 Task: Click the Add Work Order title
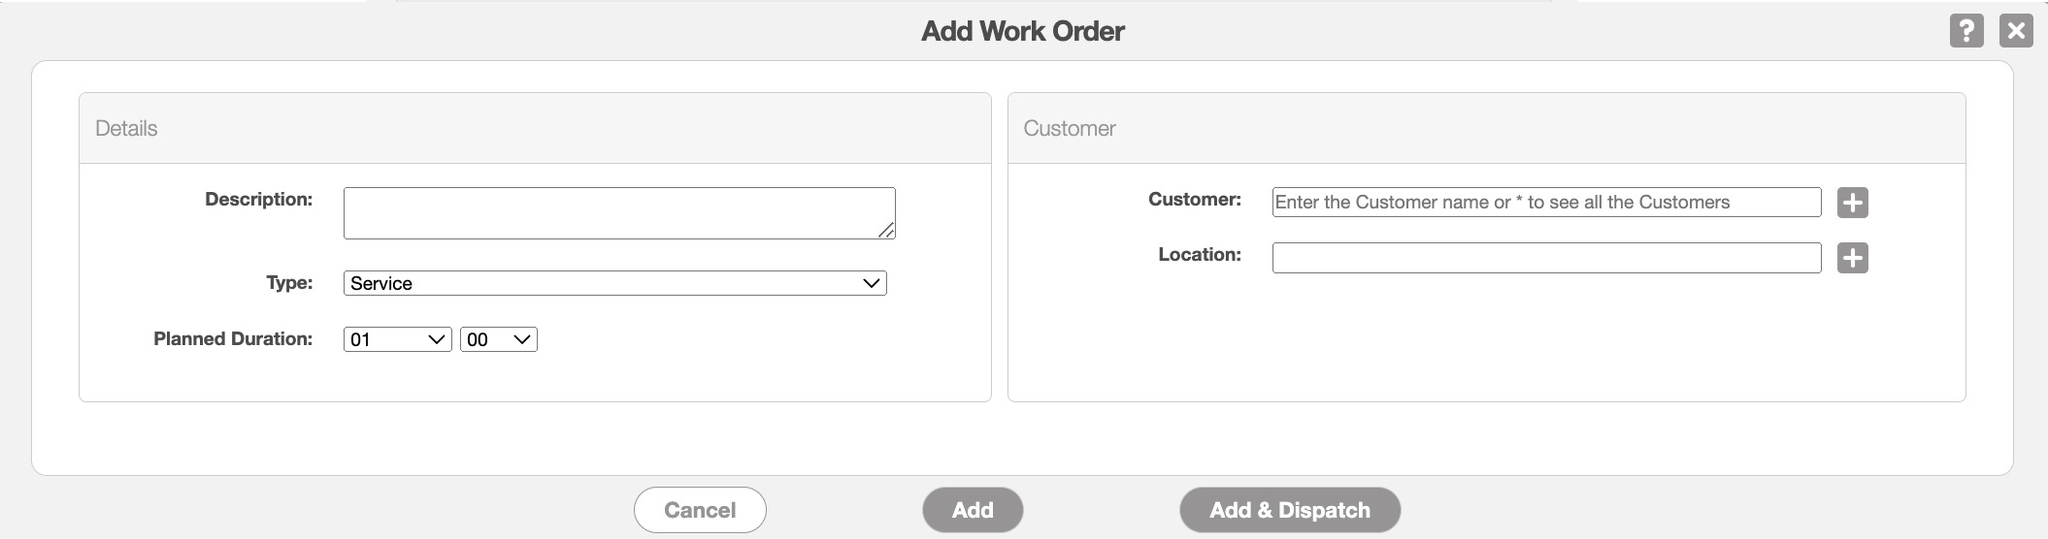(x=1022, y=31)
